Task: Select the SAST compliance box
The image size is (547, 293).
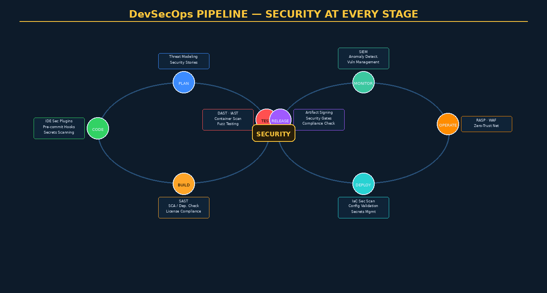Action: [184, 207]
